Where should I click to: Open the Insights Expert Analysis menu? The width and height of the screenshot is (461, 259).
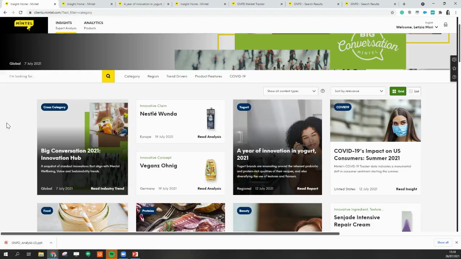point(66,25)
